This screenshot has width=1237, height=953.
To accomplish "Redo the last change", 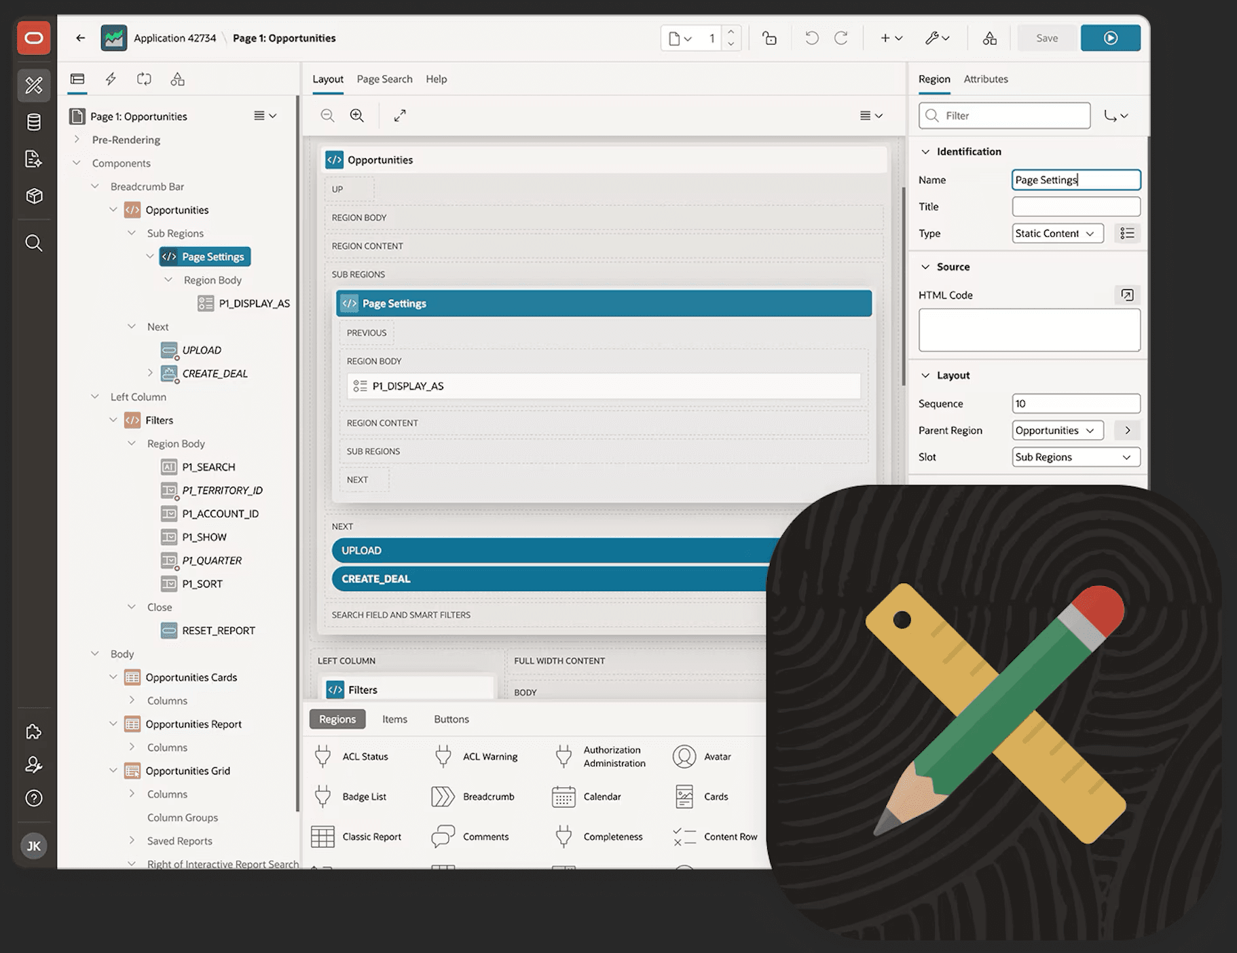I will click(x=841, y=38).
